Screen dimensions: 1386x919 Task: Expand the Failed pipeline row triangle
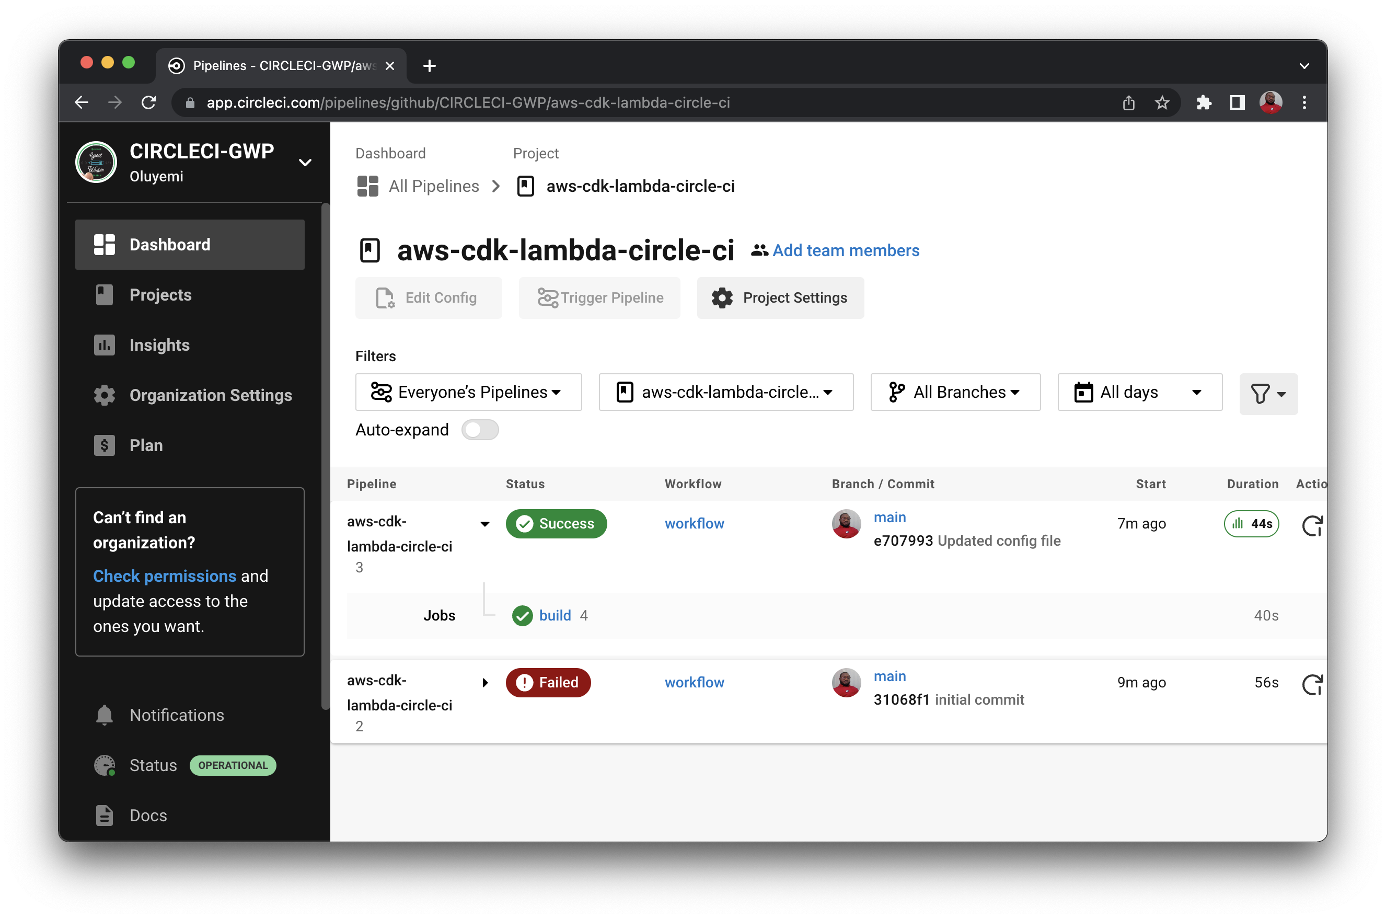click(485, 683)
